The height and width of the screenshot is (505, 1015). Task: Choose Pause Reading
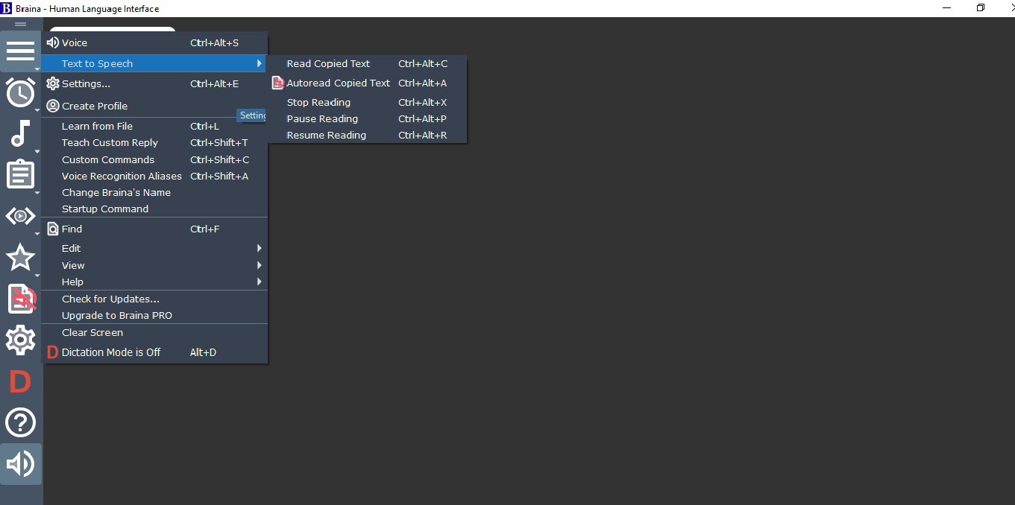coord(367,118)
